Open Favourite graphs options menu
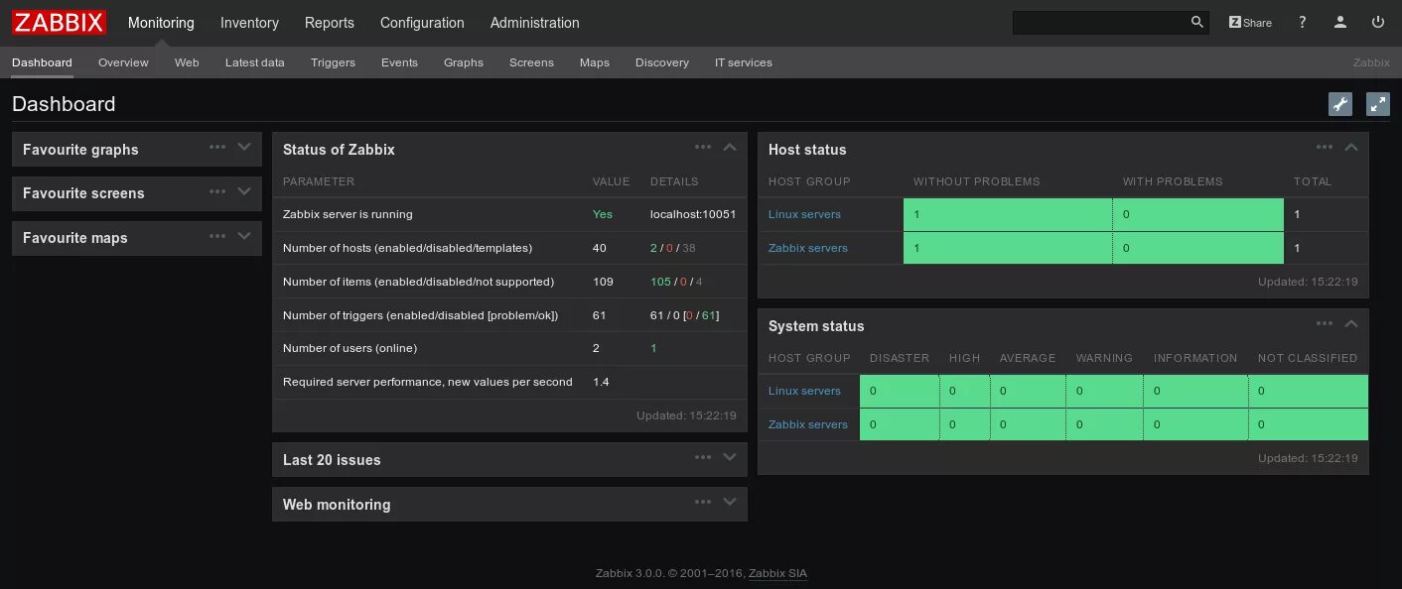Viewport: 1402px width, 589px height. click(217, 147)
